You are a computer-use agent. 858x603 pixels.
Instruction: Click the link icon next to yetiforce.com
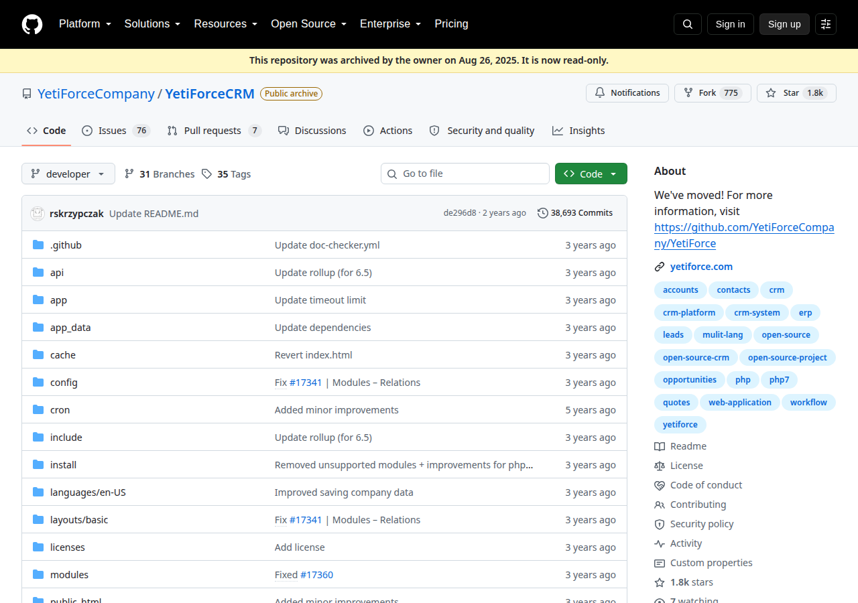(660, 267)
